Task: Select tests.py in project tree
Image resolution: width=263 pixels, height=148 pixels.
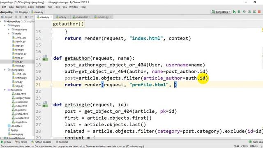Action: click(x=18, y=58)
